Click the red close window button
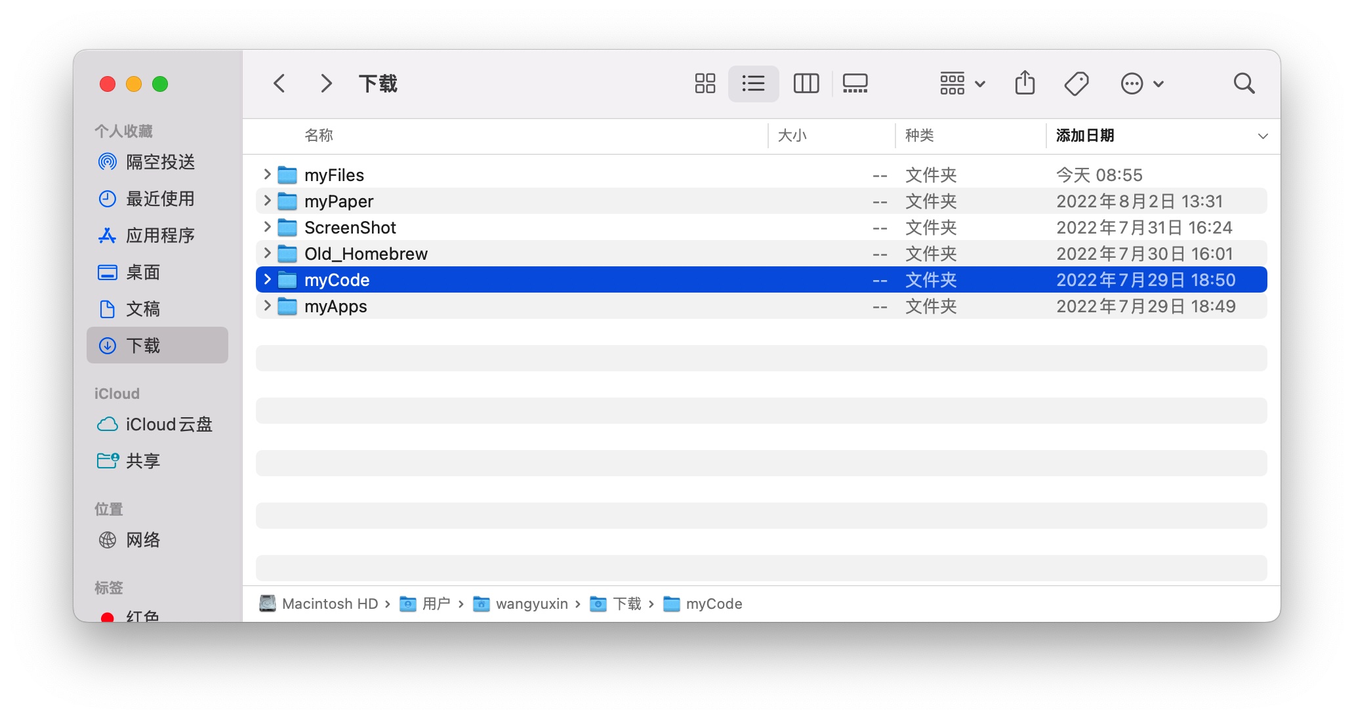Screen dimensions: 1354x719 click(x=108, y=84)
